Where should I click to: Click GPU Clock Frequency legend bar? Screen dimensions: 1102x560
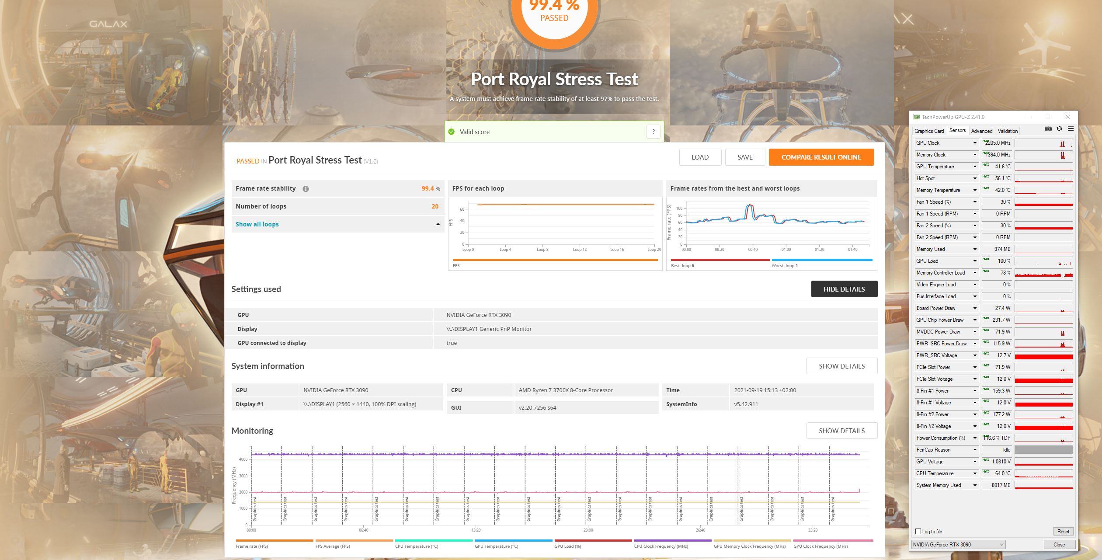pos(833,540)
